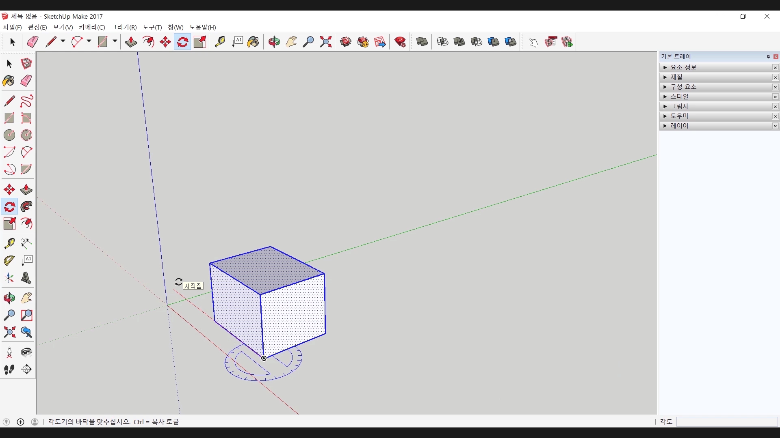Expand the 레이어 panel
Image resolution: width=780 pixels, height=438 pixels.
click(665, 126)
